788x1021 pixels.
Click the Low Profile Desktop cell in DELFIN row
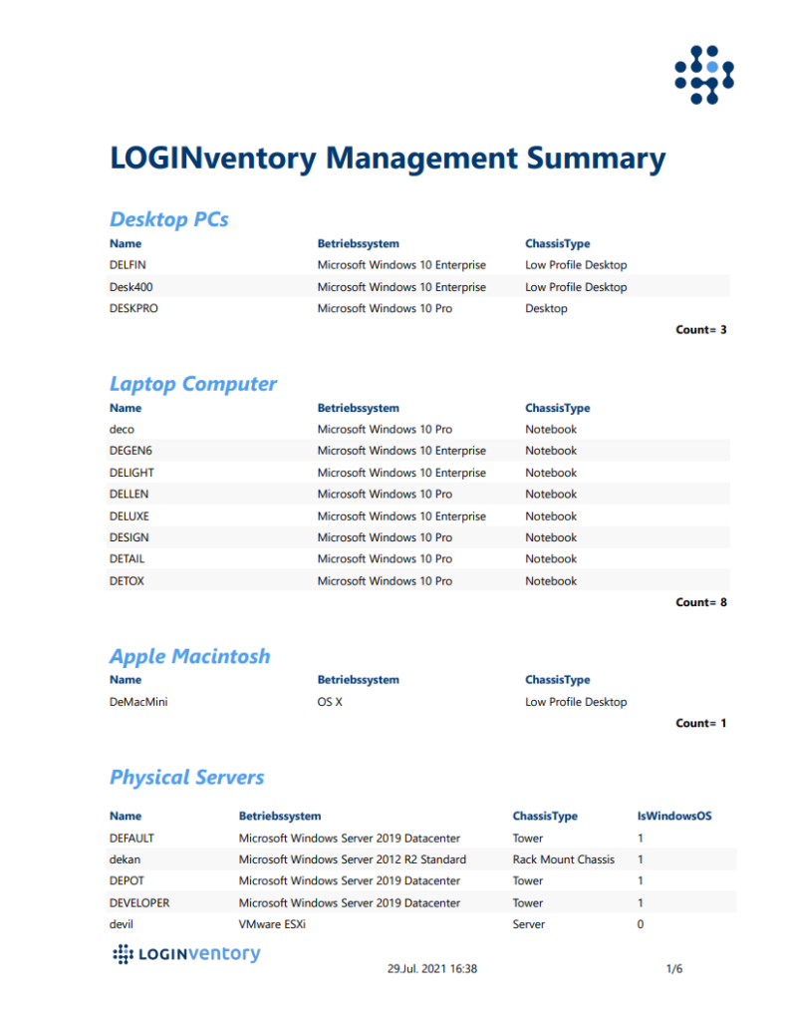[x=576, y=265]
